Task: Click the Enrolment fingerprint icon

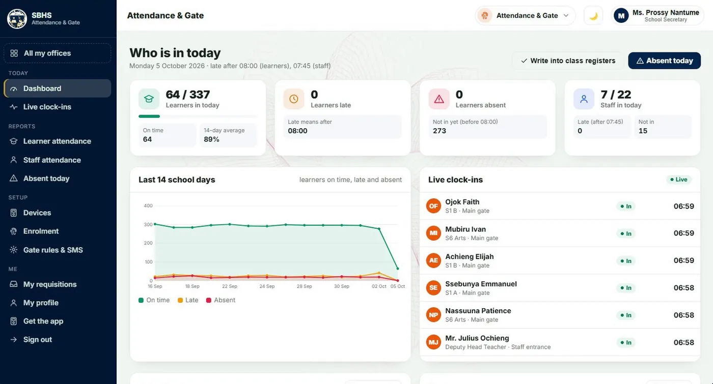Action: point(14,231)
